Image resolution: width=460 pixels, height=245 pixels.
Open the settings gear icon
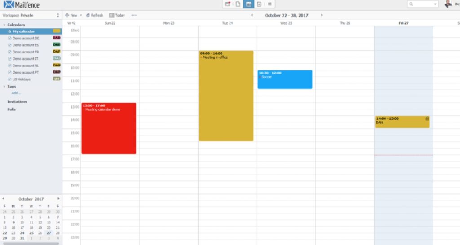[x=270, y=4]
